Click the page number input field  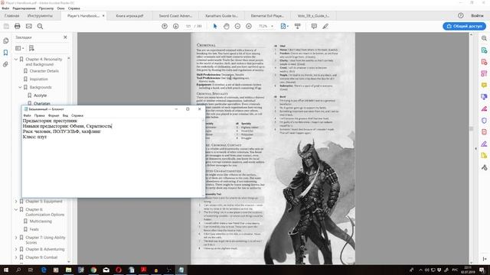click(x=188, y=26)
